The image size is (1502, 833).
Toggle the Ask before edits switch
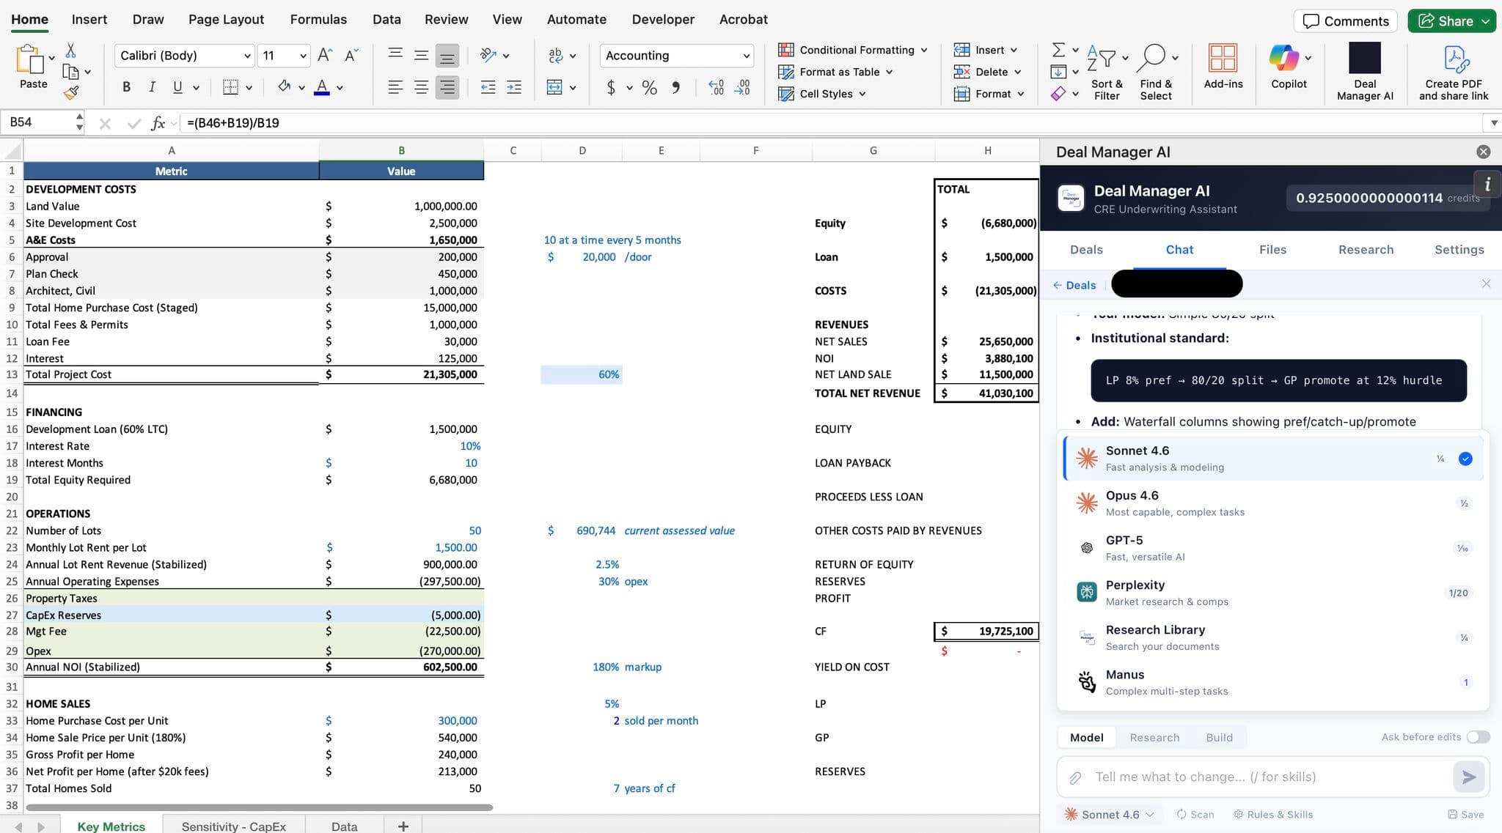(x=1478, y=737)
